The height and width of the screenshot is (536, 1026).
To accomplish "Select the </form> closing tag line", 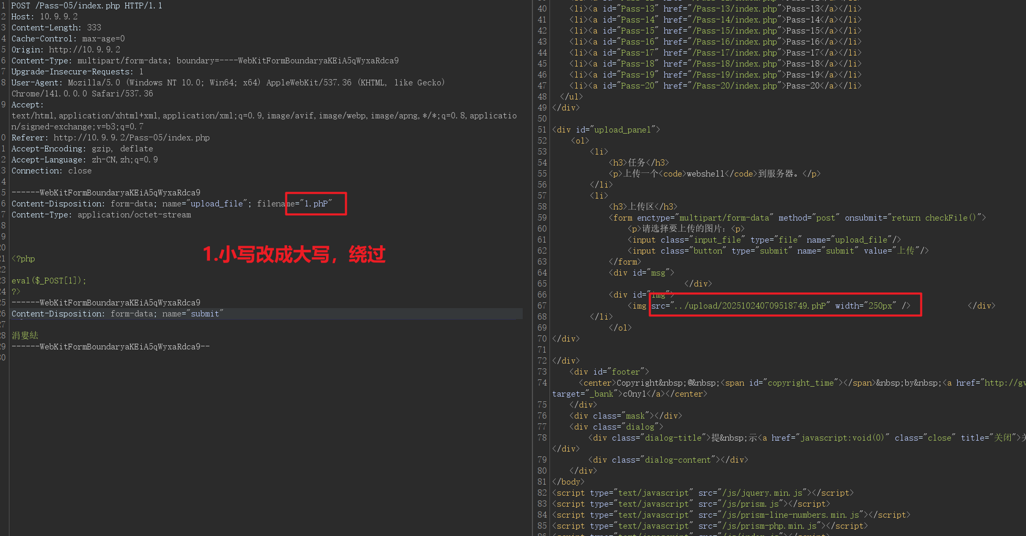I will 625,262.
